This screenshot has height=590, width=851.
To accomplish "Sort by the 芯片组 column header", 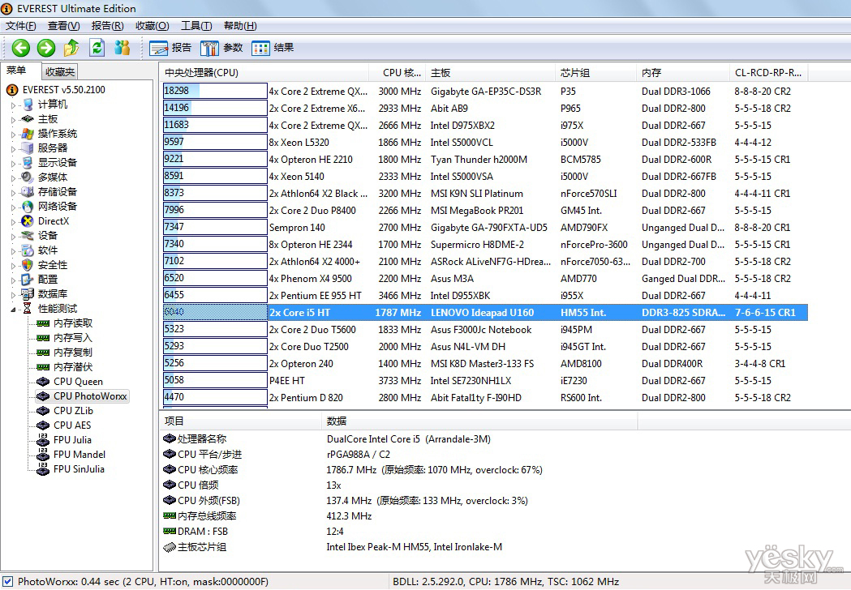I will (596, 73).
